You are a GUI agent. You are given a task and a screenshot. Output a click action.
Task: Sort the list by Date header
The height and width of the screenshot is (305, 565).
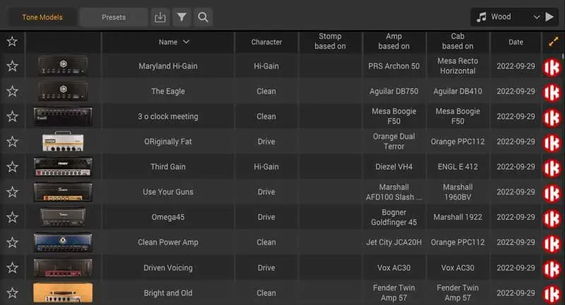(x=516, y=42)
